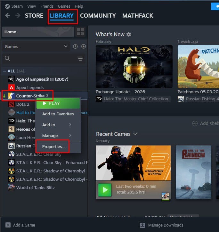Click the back navigation arrow

click(x=8, y=15)
